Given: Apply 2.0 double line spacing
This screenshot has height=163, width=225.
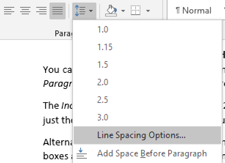Looking at the screenshot, I should click(x=103, y=82).
